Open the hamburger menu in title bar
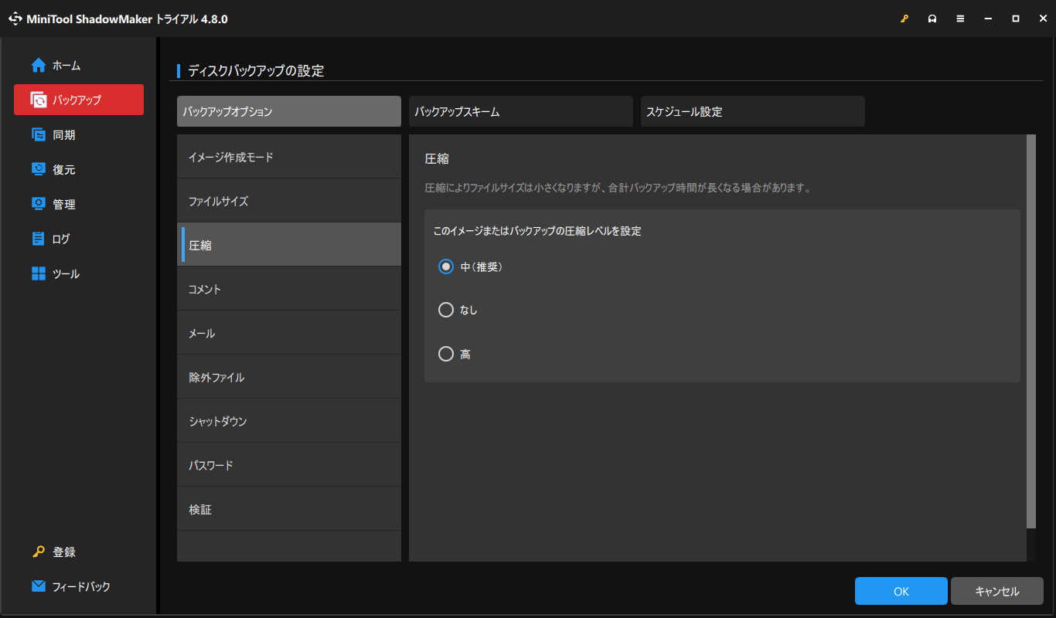The image size is (1056, 618). coord(960,19)
